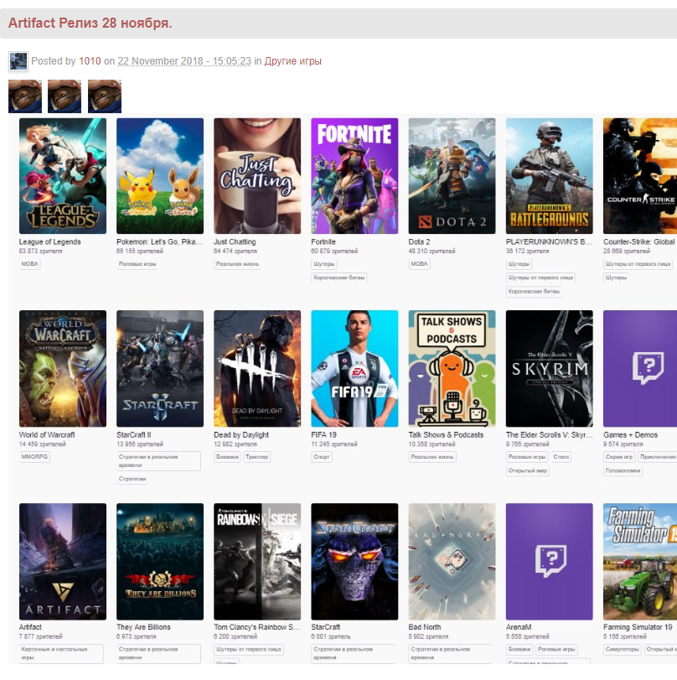Open the Dead by Daylight cover art

pyautogui.click(x=257, y=369)
